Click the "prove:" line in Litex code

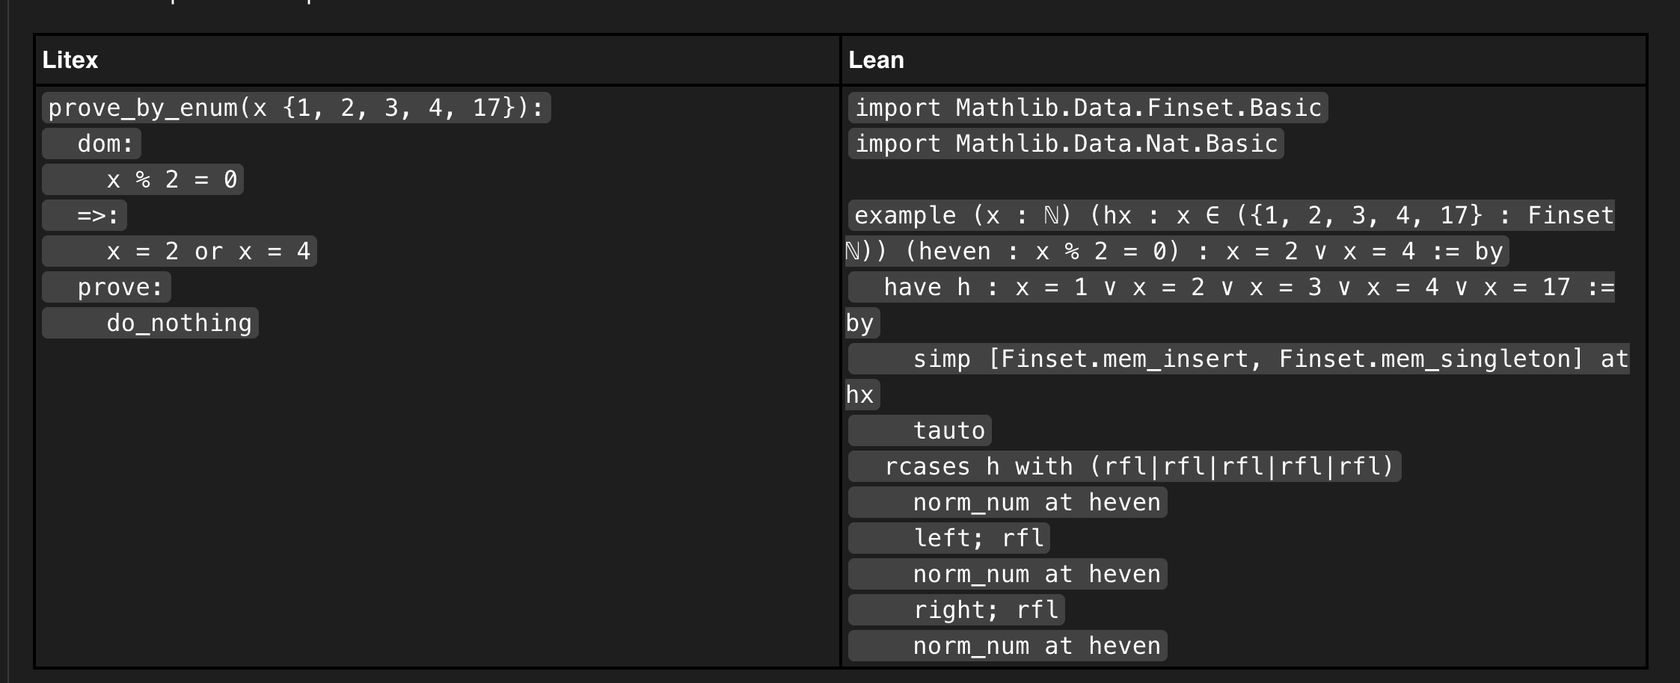click(x=107, y=287)
